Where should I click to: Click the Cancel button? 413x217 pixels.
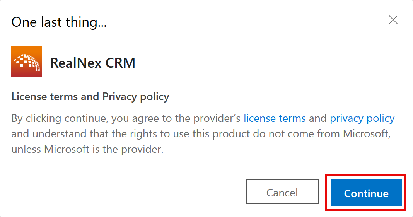pos(282,192)
